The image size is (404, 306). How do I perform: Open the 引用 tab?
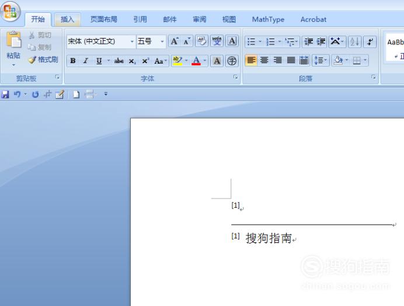tap(140, 19)
